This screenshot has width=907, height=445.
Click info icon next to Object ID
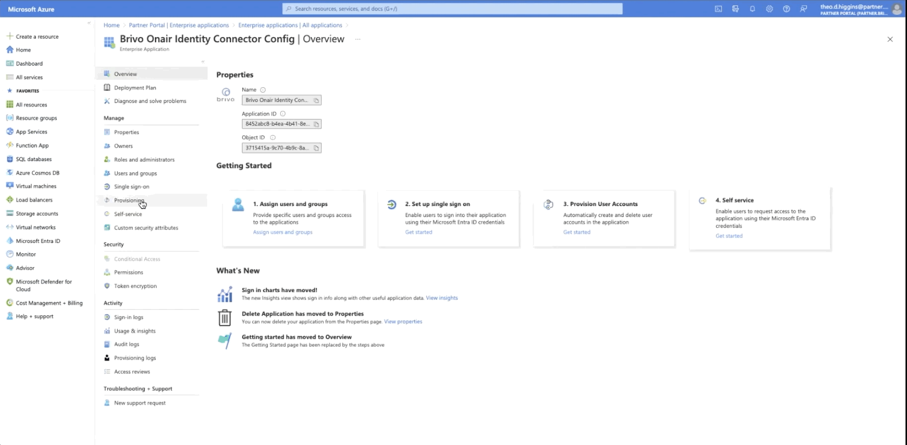point(273,138)
